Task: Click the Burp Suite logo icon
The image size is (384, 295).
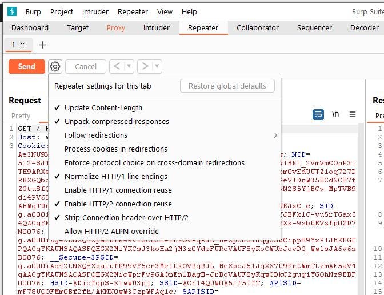Action: click(x=12, y=11)
